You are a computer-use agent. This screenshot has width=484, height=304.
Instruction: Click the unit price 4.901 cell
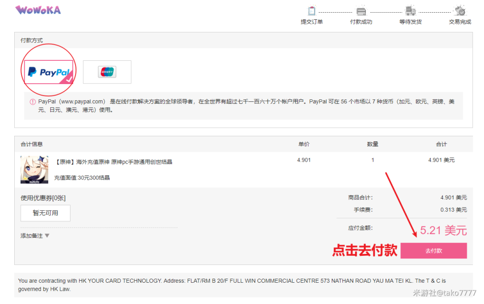[x=304, y=160]
